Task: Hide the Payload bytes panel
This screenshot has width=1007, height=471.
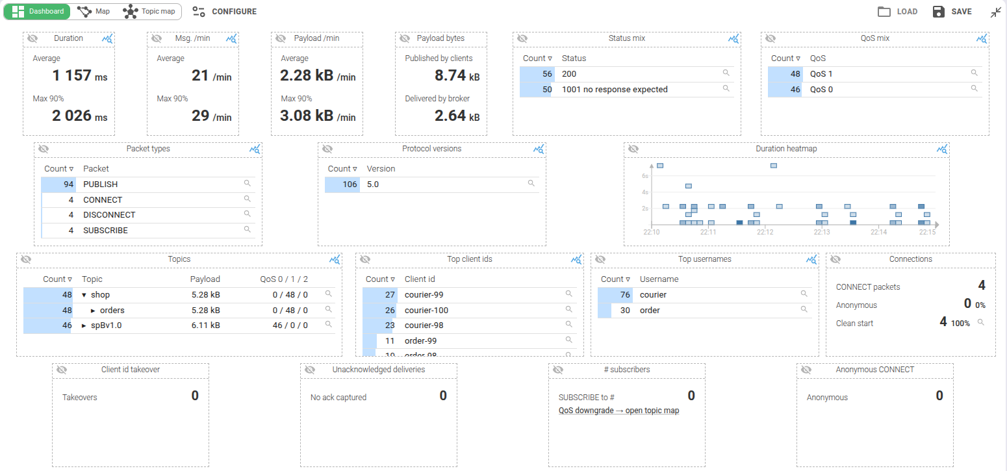Action: [405, 39]
